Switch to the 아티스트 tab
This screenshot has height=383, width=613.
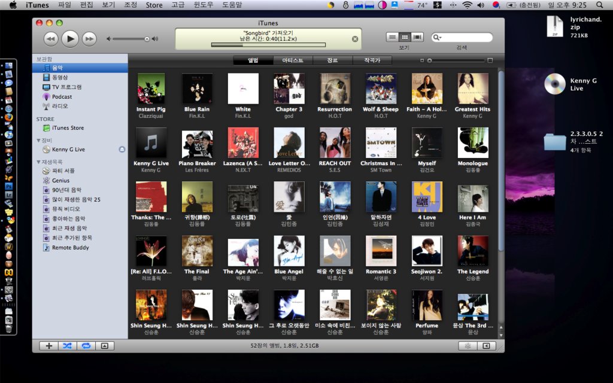[x=293, y=60]
